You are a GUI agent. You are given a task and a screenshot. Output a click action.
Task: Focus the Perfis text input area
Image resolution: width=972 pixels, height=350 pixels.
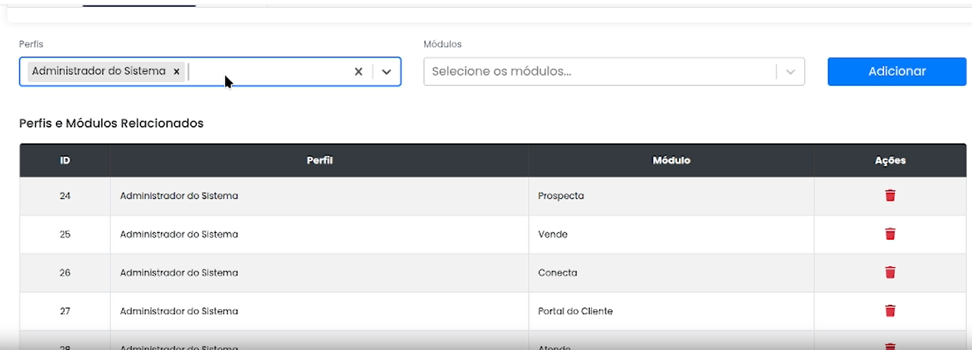(x=264, y=72)
